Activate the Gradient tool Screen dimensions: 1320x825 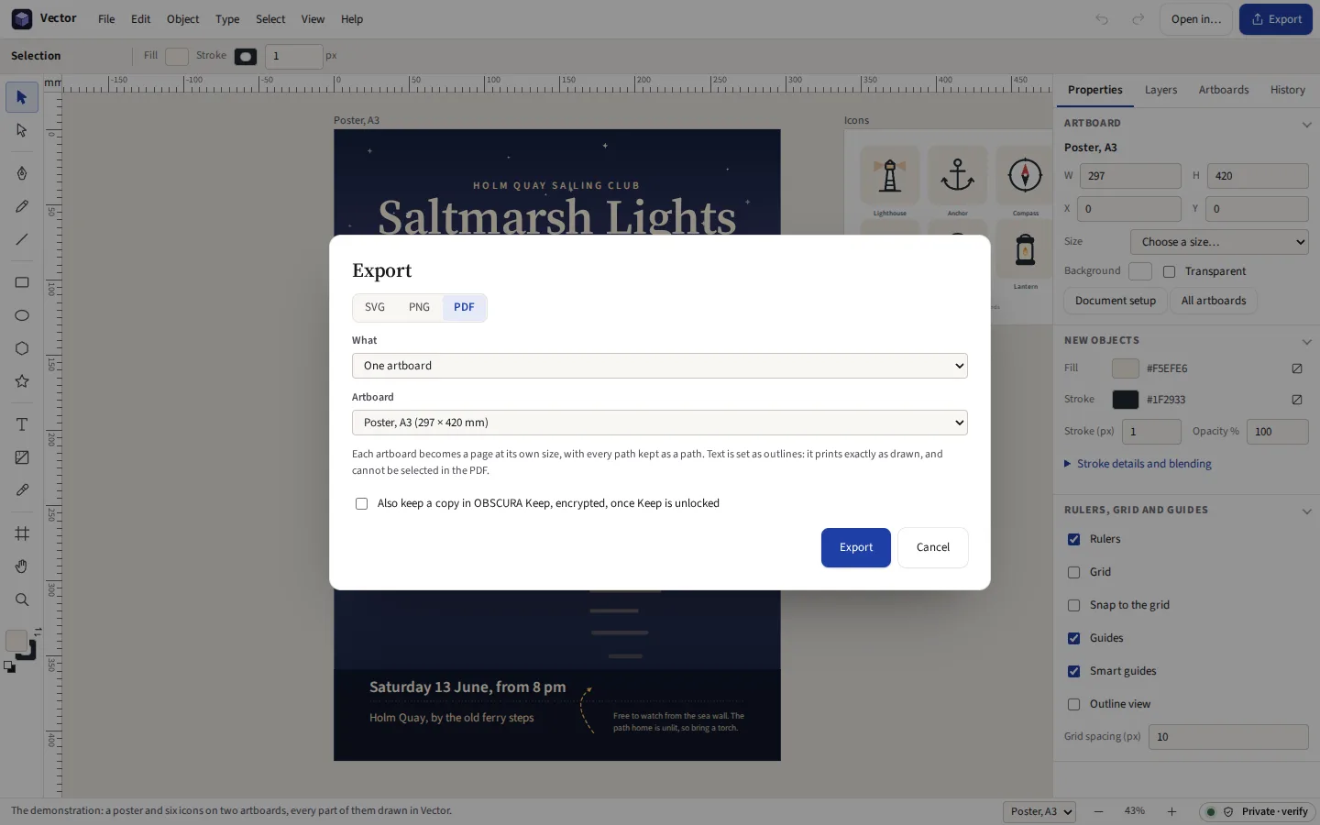click(22, 457)
